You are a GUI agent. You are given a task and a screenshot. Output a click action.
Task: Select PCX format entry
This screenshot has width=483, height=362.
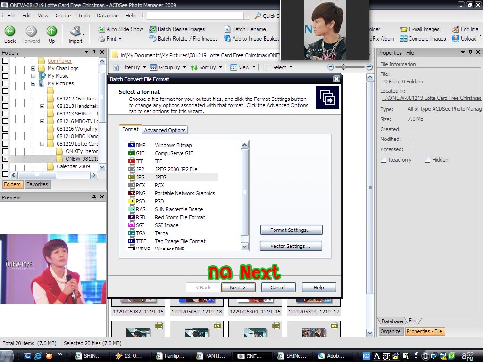coord(173,185)
